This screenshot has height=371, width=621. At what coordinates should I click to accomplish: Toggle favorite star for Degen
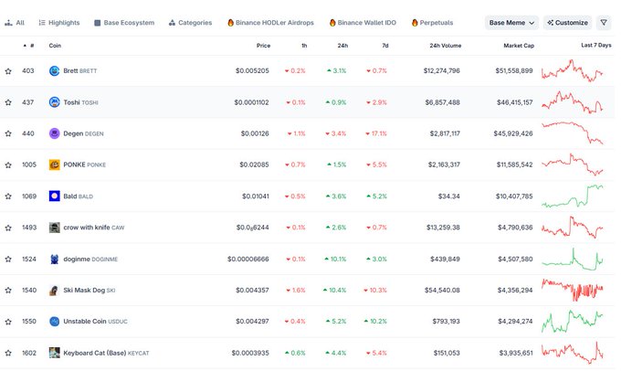[8, 133]
